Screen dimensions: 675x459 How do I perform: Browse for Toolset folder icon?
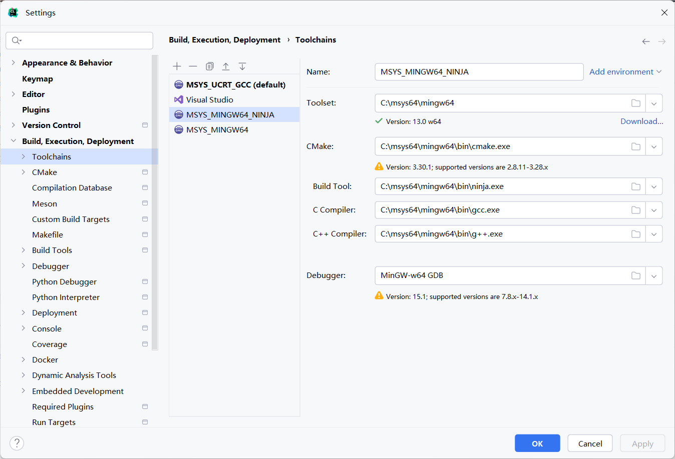click(636, 103)
